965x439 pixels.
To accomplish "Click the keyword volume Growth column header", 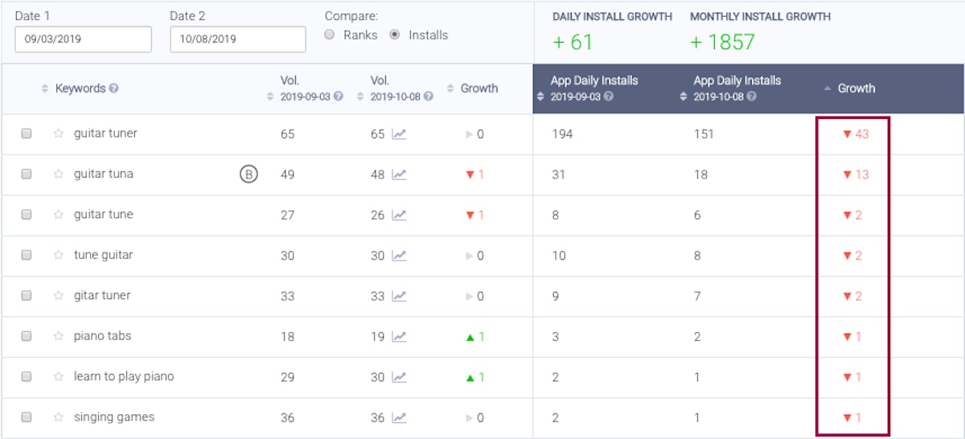I will 478,88.
